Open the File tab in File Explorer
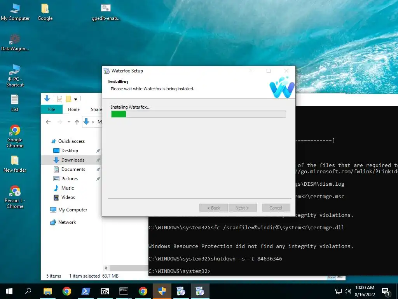 (52, 109)
